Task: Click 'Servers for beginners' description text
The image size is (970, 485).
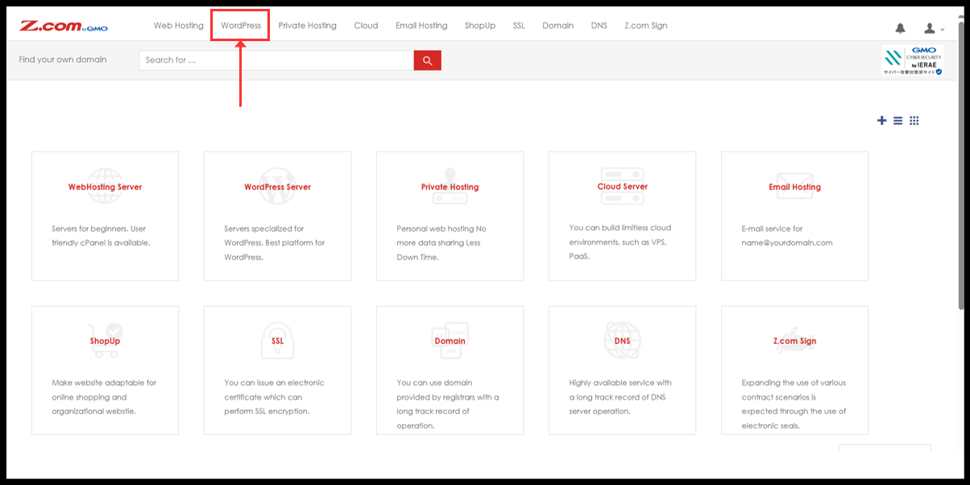Action: pyautogui.click(x=102, y=235)
